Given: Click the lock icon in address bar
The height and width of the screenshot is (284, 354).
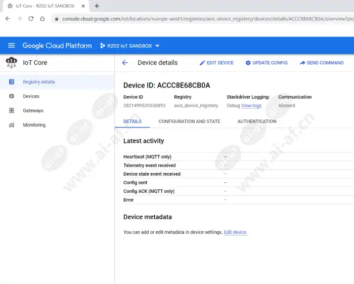Looking at the screenshot, I should 57,19.
